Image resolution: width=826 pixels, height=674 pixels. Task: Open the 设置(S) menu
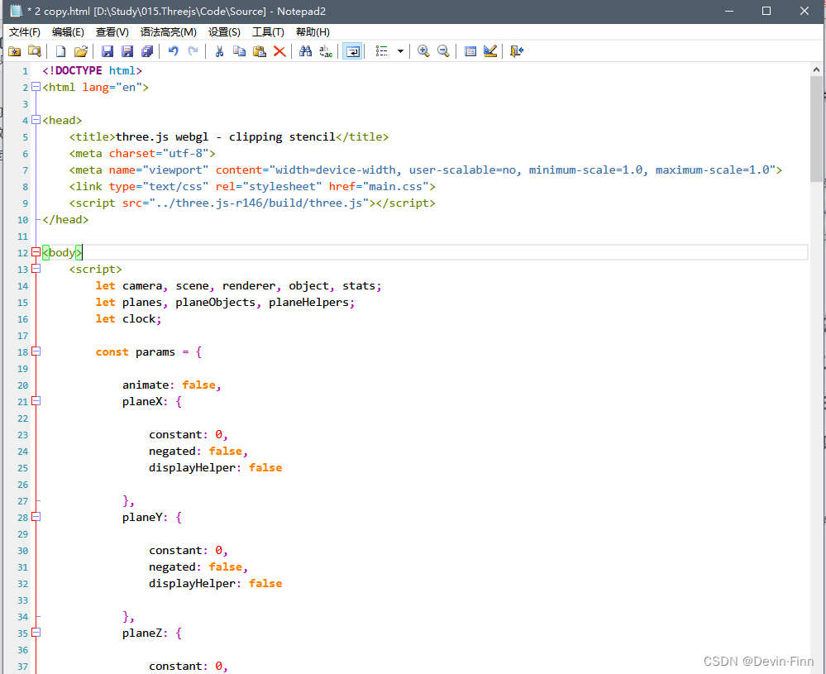[x=224, y=32]
